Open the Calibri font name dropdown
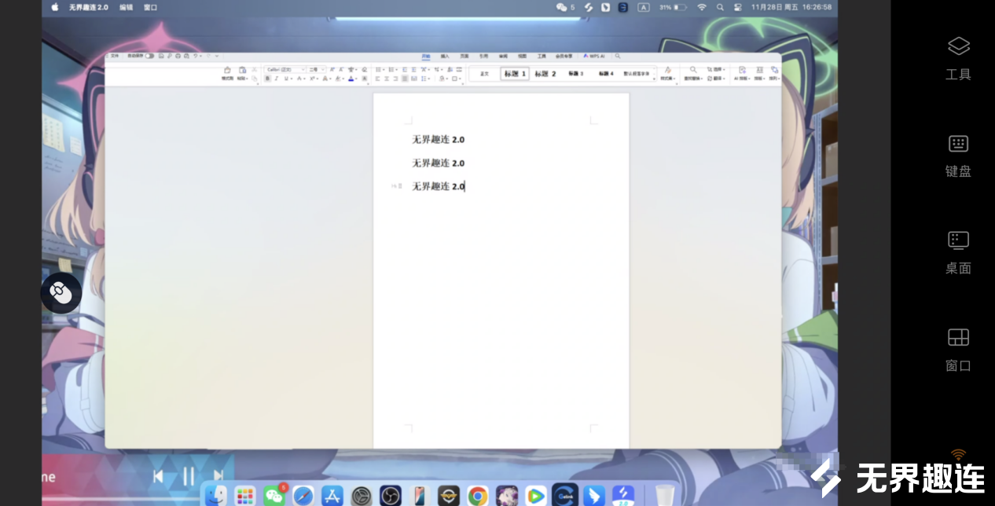The height and width of the screenshot is (506, 995). 285,69
